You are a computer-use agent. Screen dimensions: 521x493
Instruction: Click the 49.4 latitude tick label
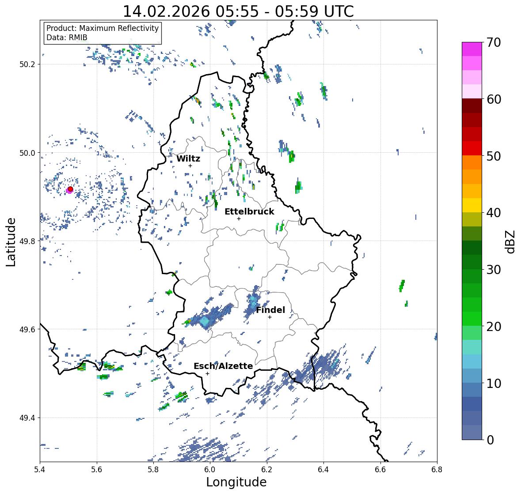27,418
